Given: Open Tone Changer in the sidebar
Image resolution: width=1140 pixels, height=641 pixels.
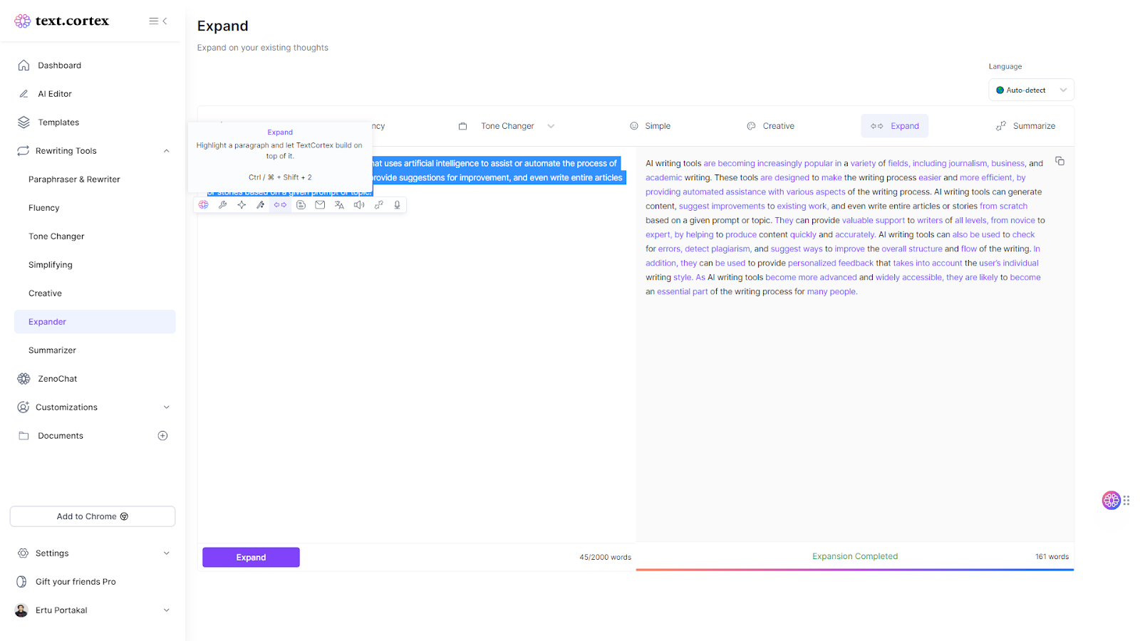Looking at the screenshot, I should pyautogui.click(x=56, y=236).
